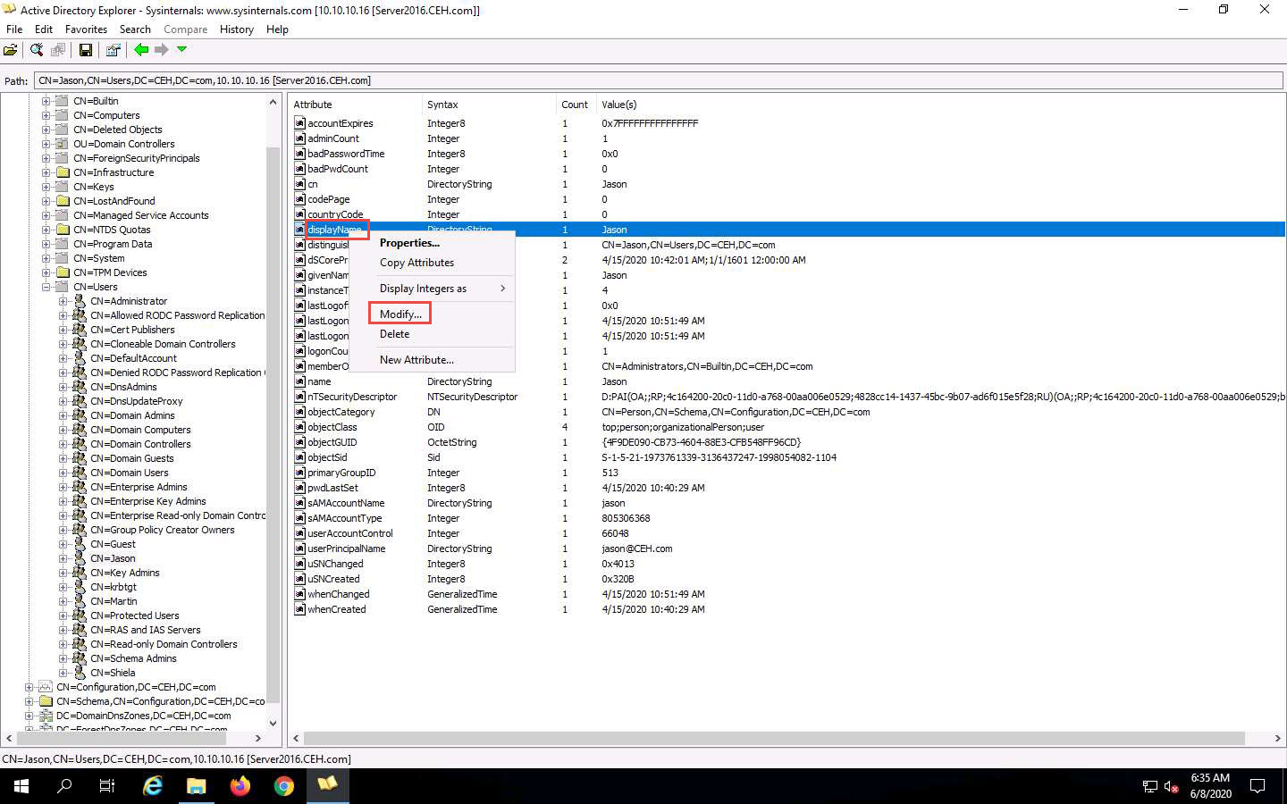Click the tree pane scroll-right arrow
Viewport: 1287px width, 804px height.
point(258,739)
